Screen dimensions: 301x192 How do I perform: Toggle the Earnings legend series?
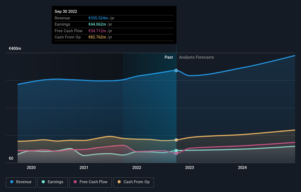coord(52,182)
